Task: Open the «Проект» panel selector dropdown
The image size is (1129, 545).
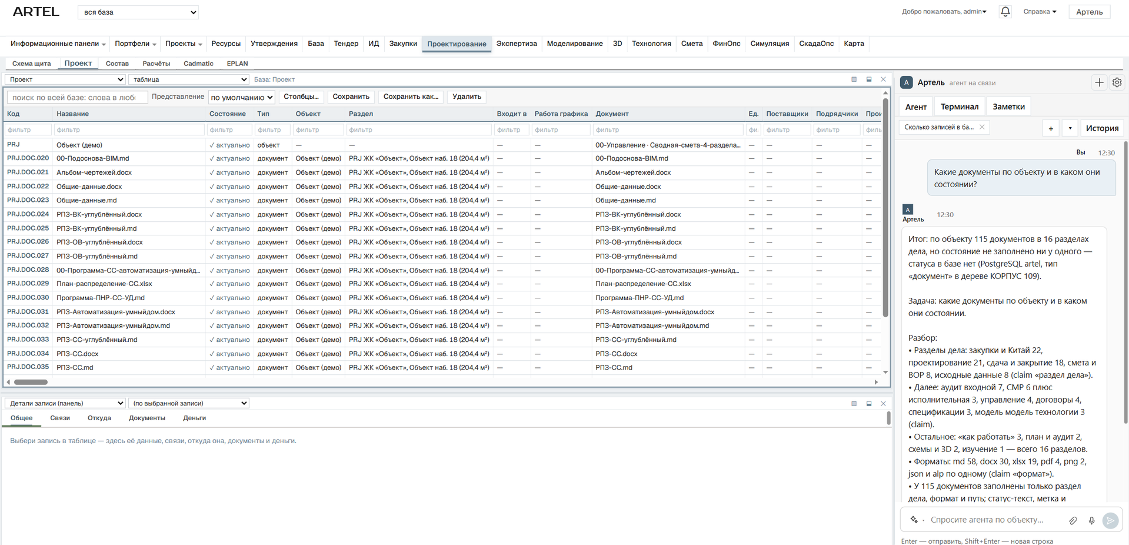Action: pos(65,79)
